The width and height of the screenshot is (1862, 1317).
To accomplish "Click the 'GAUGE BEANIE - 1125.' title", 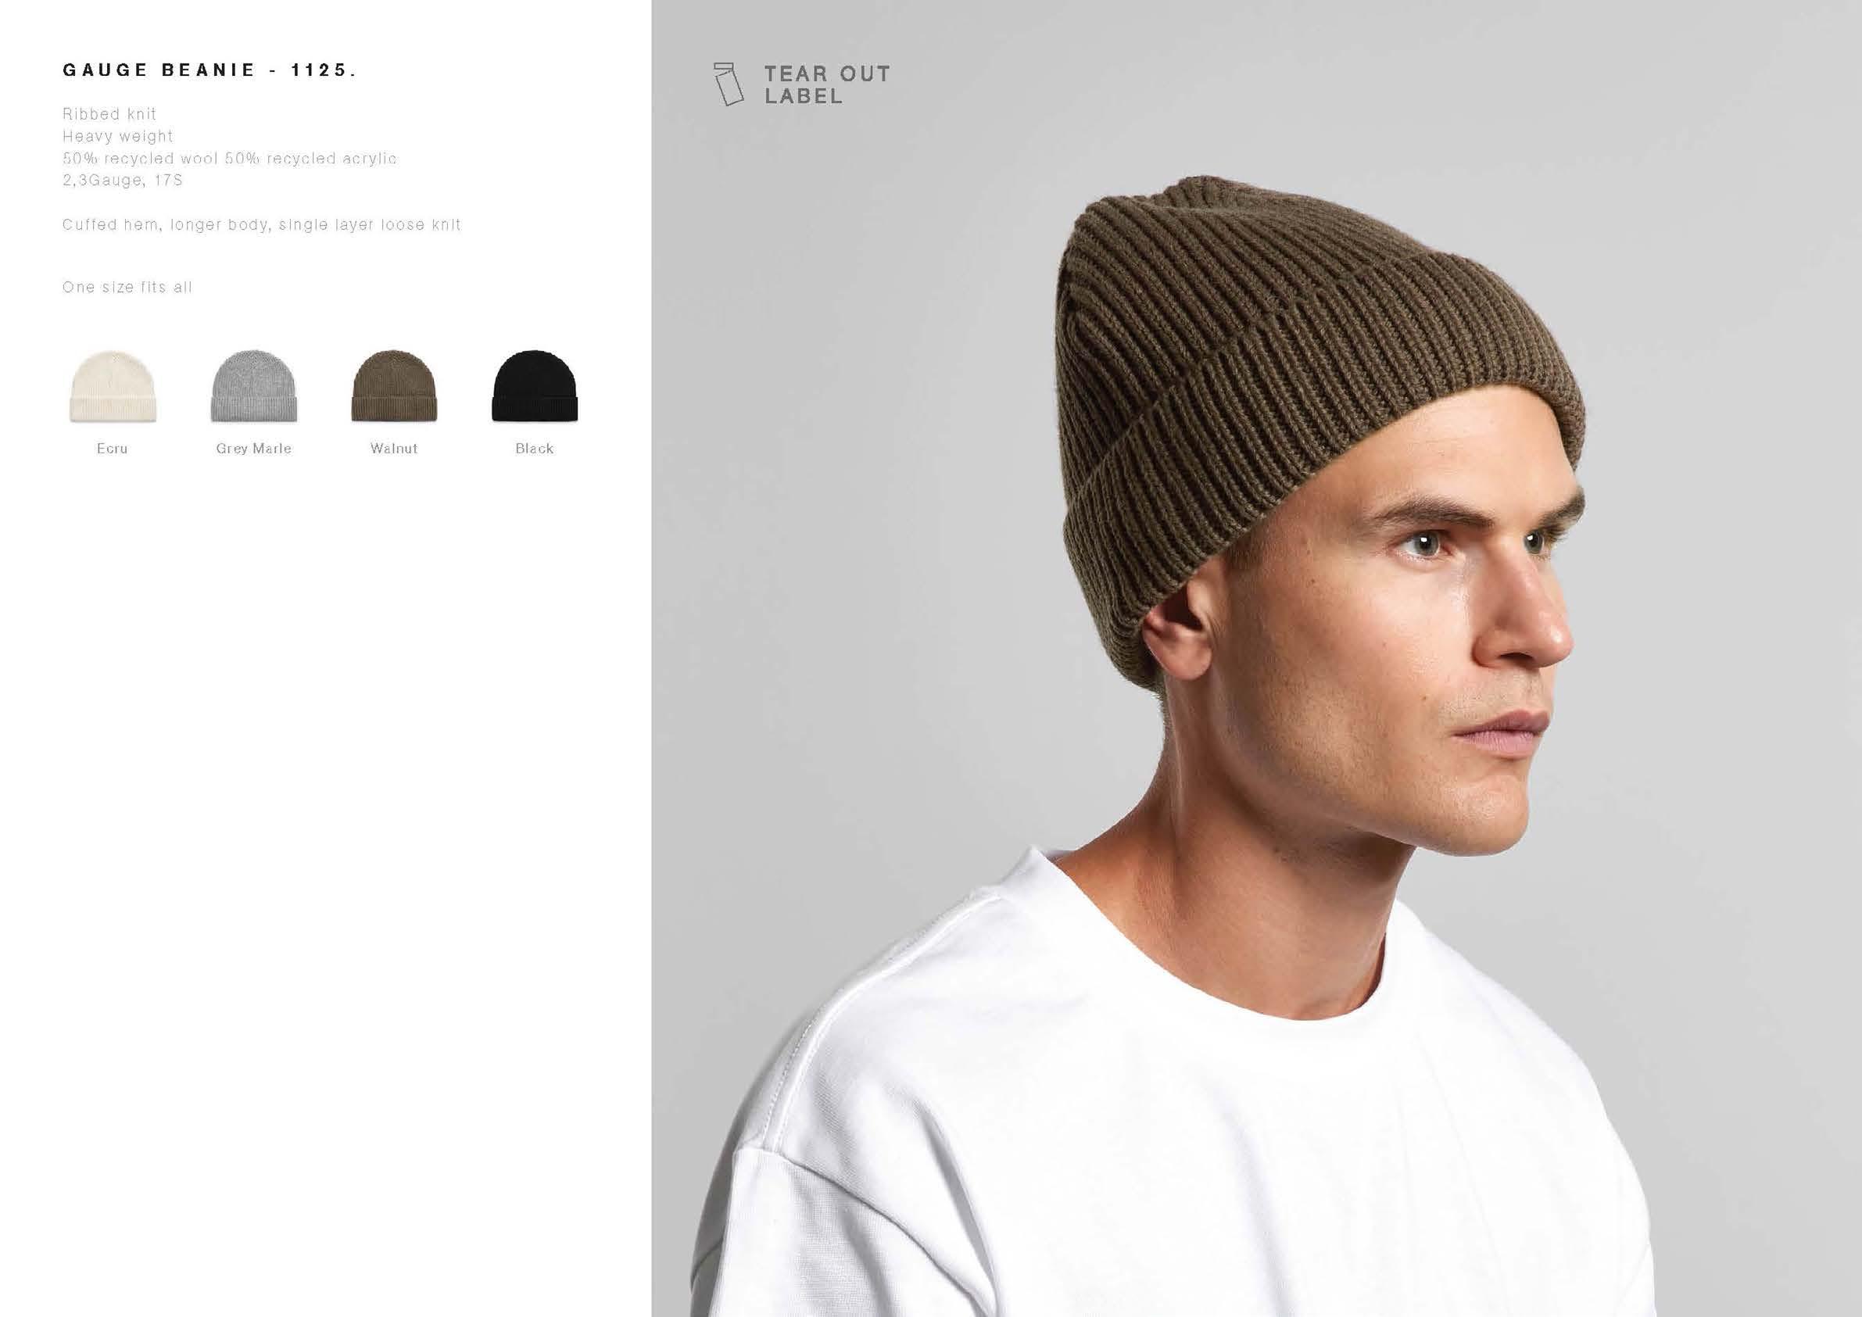I will click(x=210, y=70).
